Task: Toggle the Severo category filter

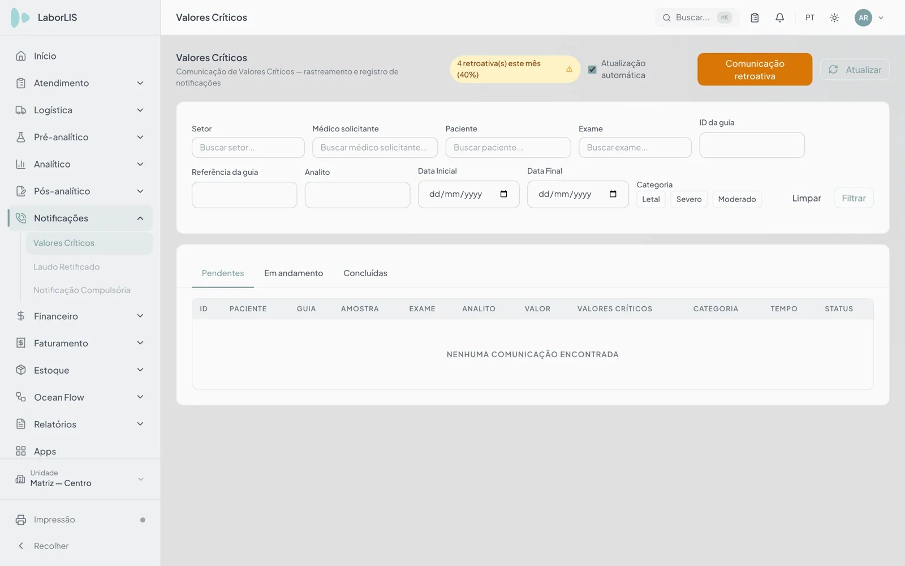Action: [689, 199]
